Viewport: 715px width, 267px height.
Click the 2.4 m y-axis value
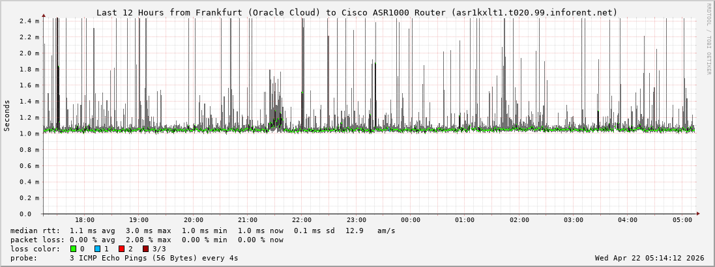point(29,21)
